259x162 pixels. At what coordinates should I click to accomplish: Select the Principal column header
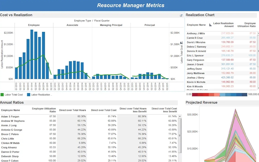coord(150,25)
